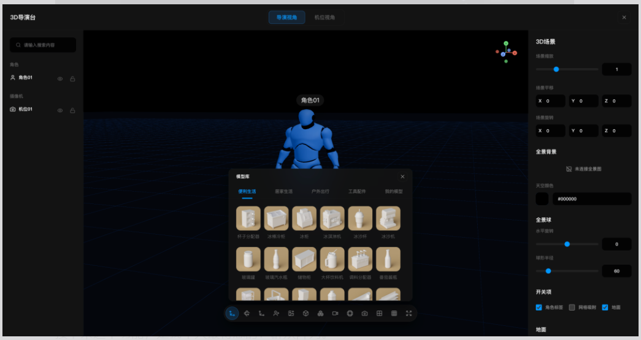Image resolution: width=641 pixels, height=340 pixels.
Task: Select the rotate tool in bottom toolbar
Action: tap(247, 314)
